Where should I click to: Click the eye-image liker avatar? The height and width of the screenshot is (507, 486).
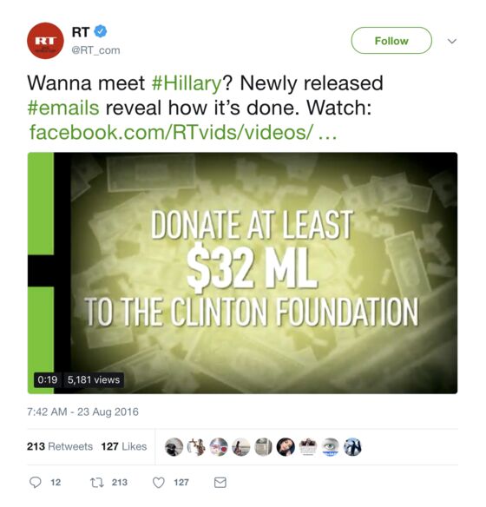click(x=331, y=447)
